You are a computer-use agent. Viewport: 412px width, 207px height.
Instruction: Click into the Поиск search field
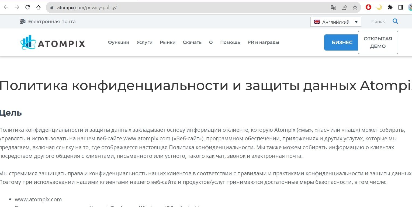pyautogui.click(x=378, y=22)
